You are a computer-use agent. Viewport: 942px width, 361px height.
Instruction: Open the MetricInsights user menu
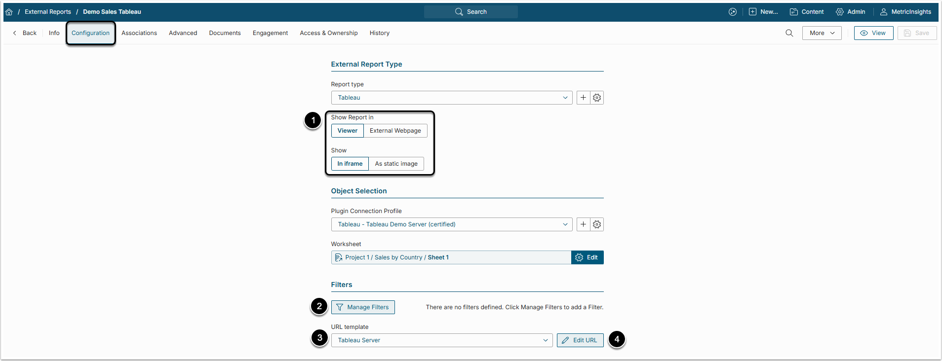click(905, 12)
